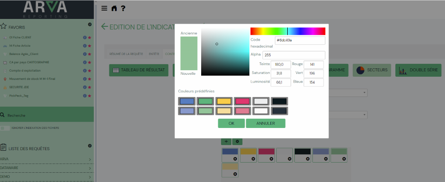Expand the DEMO query folder
This screenshot has width=445, height=182.
[47, 176]
